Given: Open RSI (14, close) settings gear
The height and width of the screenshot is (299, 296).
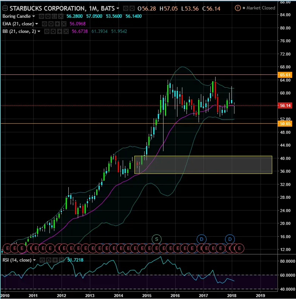Looking at the screenshot, I should click(49, 260).
